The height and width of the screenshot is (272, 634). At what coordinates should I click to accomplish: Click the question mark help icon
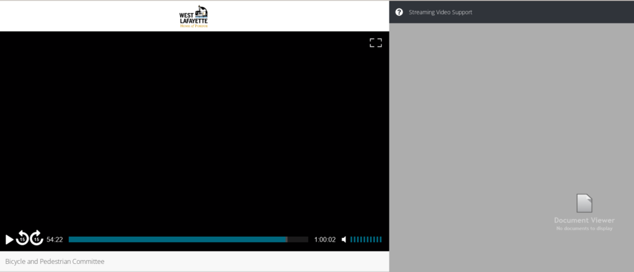(399, 12)
